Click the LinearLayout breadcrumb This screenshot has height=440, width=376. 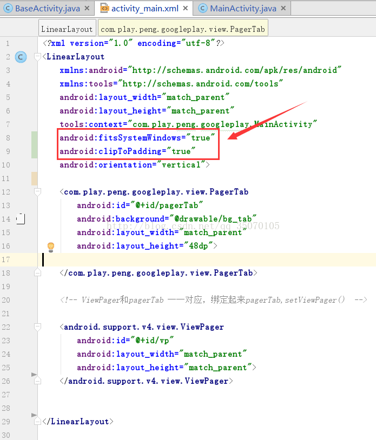pyautogui.click(x=67, y=29)
